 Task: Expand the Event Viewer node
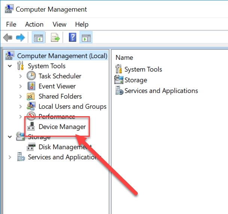tap(21, 86)
